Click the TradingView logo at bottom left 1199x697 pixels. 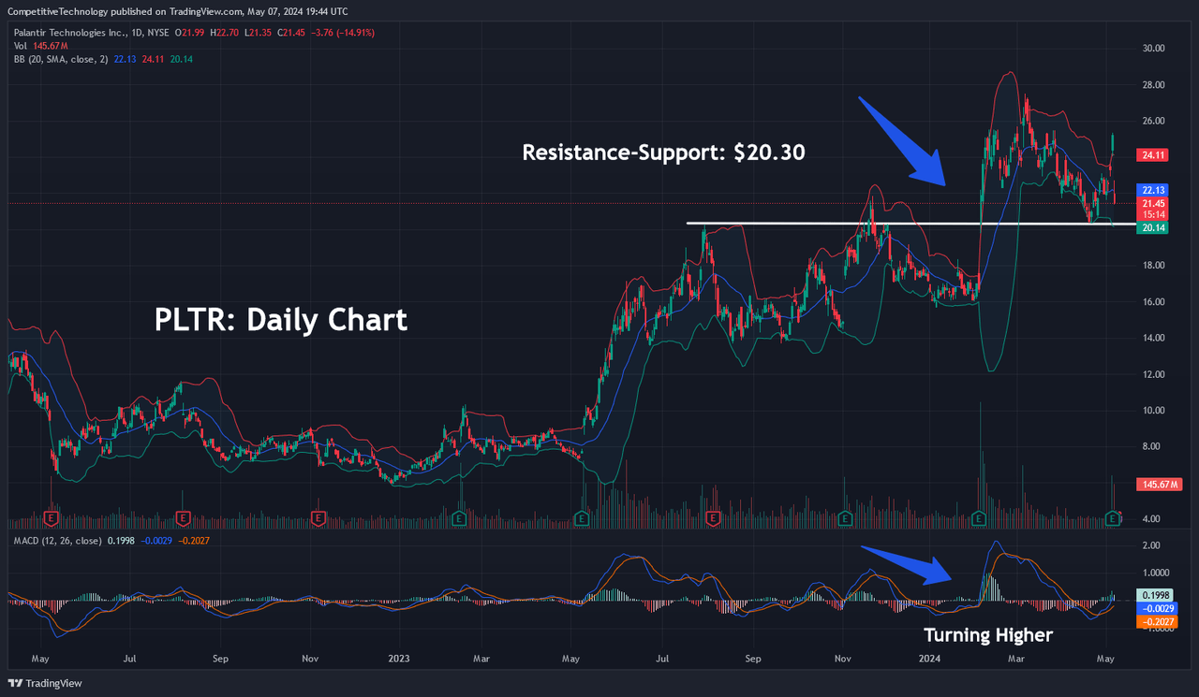(45, 683)
